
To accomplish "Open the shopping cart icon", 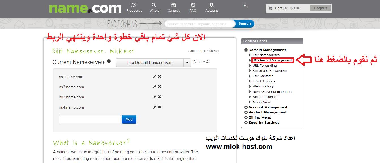I will [271, 8].
